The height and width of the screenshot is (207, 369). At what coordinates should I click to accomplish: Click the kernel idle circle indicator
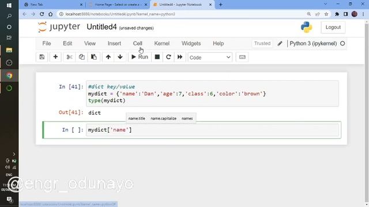(342, 44)
